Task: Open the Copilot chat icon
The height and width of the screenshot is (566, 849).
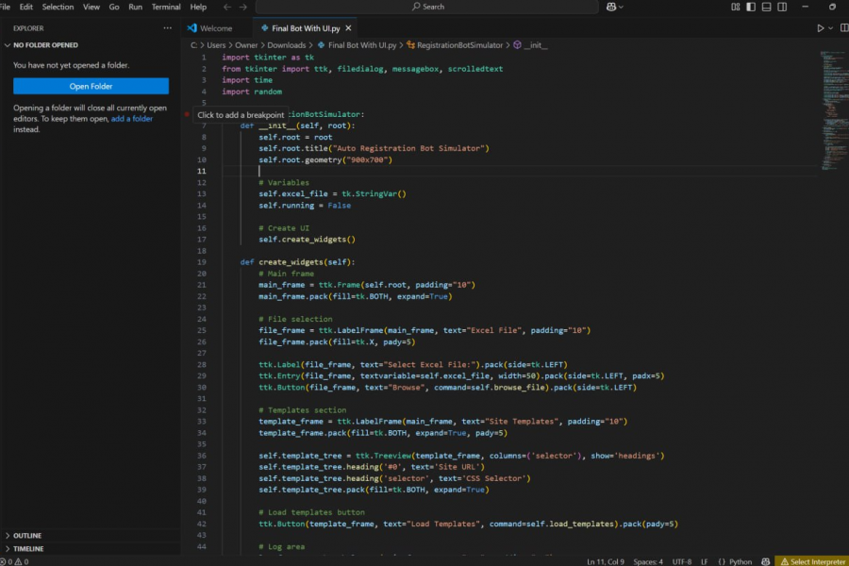Action: (x=613, y=7)
